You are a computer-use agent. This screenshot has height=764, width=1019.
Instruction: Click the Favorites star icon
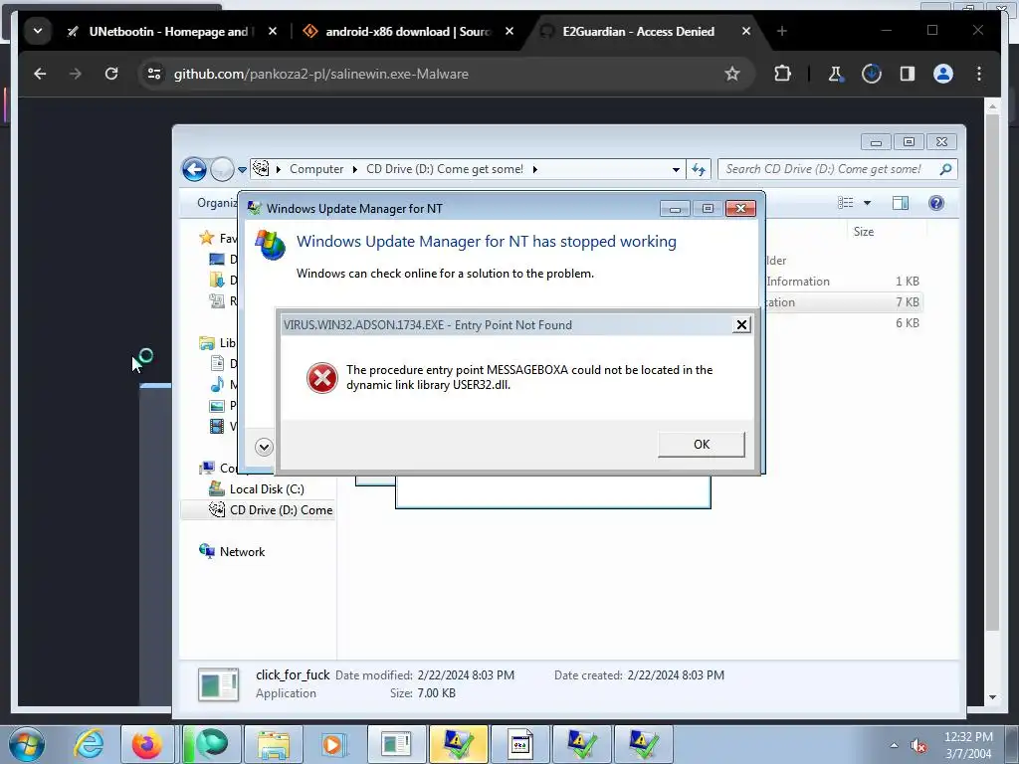(x=207, y=238)
